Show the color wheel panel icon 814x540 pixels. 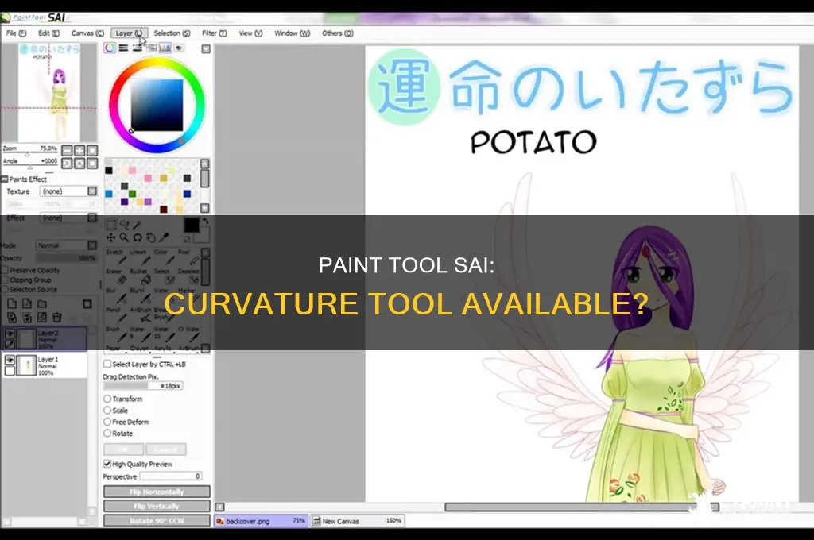point(110,48)
